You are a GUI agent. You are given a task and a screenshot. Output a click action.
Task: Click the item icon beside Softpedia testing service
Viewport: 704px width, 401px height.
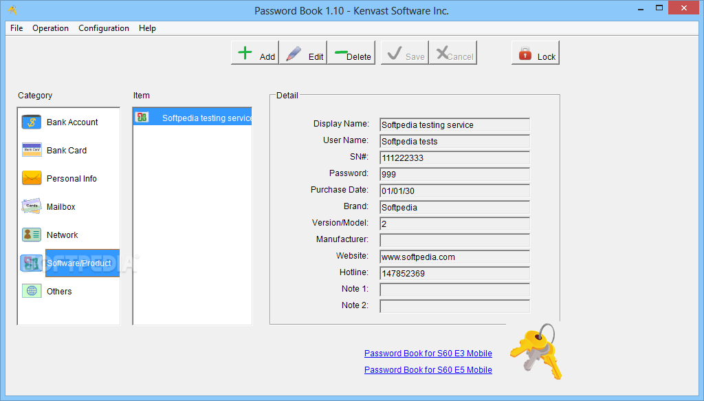coord(142,118)
